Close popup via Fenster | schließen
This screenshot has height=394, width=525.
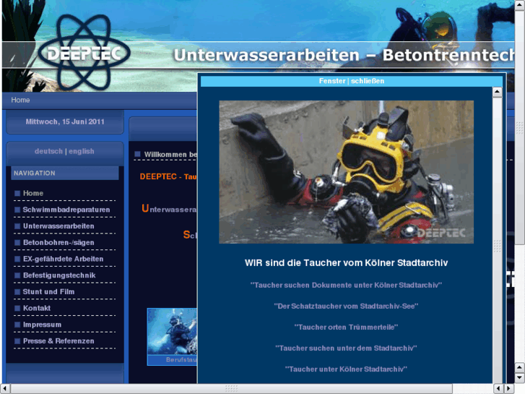click(x=351, y=81)
